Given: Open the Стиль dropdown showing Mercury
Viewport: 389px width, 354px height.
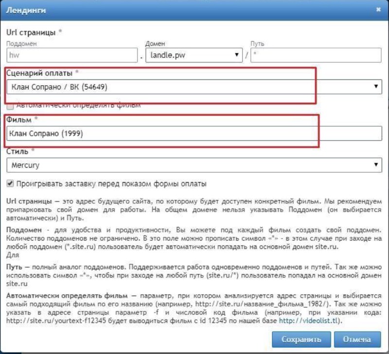Looking at the screenshot, I should coord(194,165).
